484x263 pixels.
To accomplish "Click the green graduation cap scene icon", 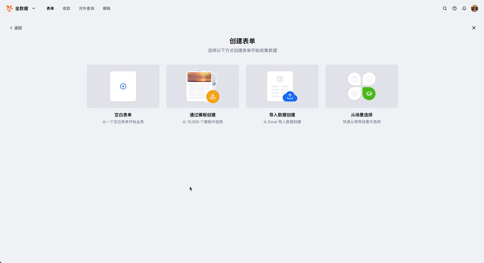I will (369, 94).
